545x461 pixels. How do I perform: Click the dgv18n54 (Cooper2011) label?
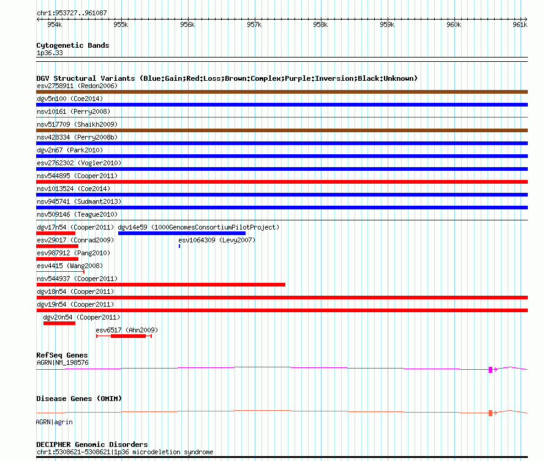coord(75,291)
